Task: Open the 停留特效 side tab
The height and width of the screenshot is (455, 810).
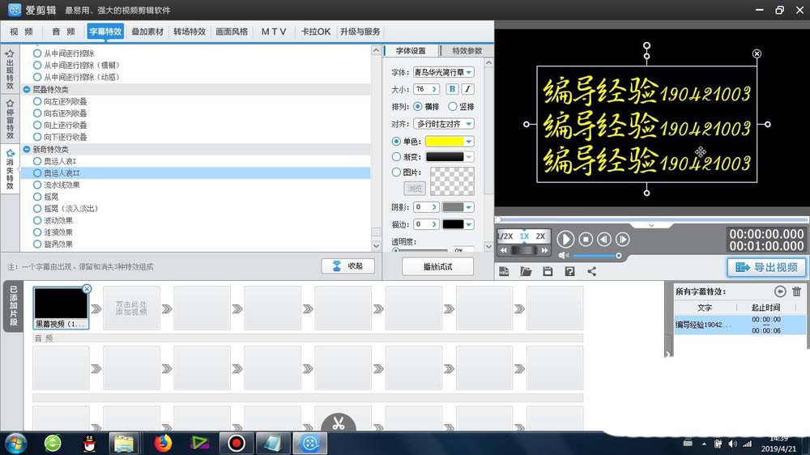Action: pos(10,119)
